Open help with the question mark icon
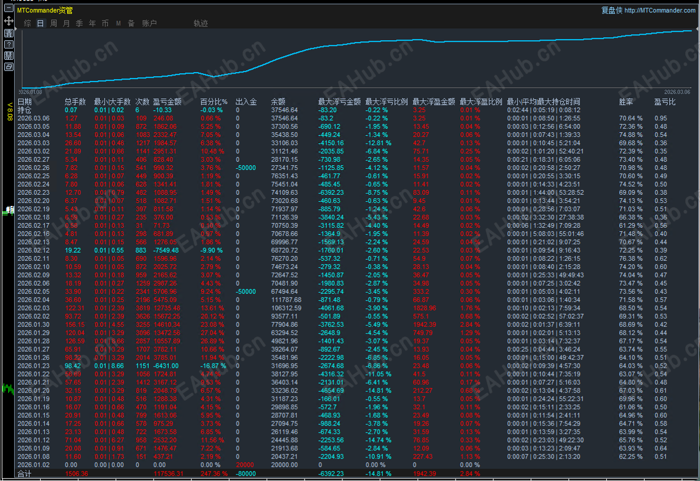This screenshot has height=481, width=700. click(x=9, y=44)
